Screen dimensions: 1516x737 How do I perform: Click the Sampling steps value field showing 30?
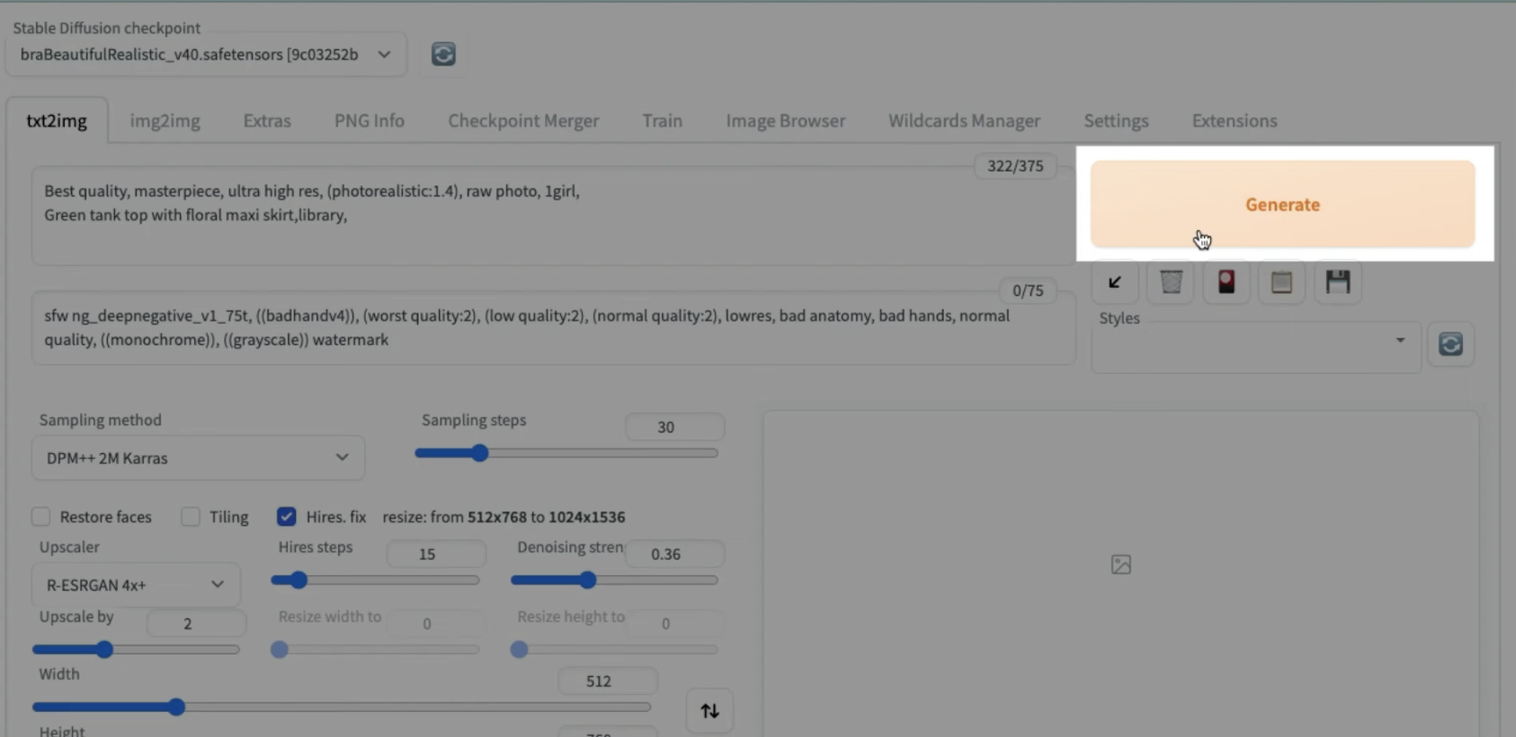click(674, 427)
